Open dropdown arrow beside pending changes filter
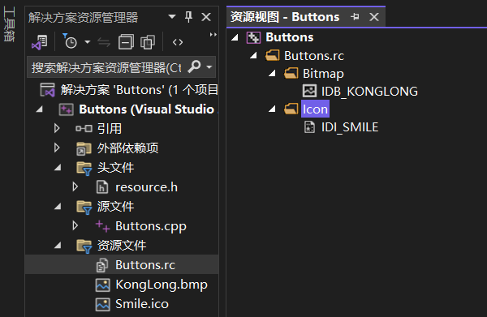Screen dimensions: 487x317 coord(88,42)
